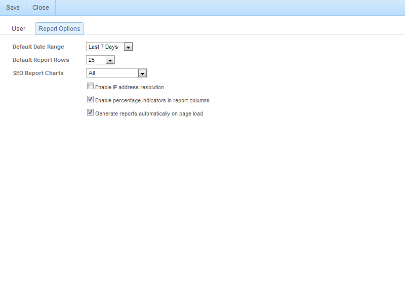The width and height of the screenshot is (405, 304).
Task: Click the Default Date Range label
Action: pyautogui.click(x=38, y=47)
